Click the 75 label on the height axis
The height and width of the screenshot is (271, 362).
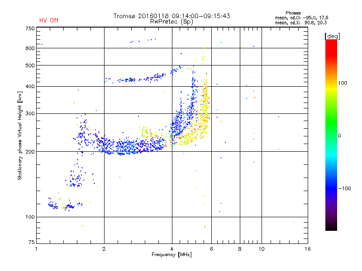(32, 242)
